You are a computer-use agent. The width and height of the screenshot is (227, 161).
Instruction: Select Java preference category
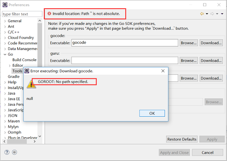[x=11, y=93]
